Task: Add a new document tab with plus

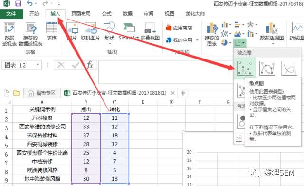Action: click(183, 93)
